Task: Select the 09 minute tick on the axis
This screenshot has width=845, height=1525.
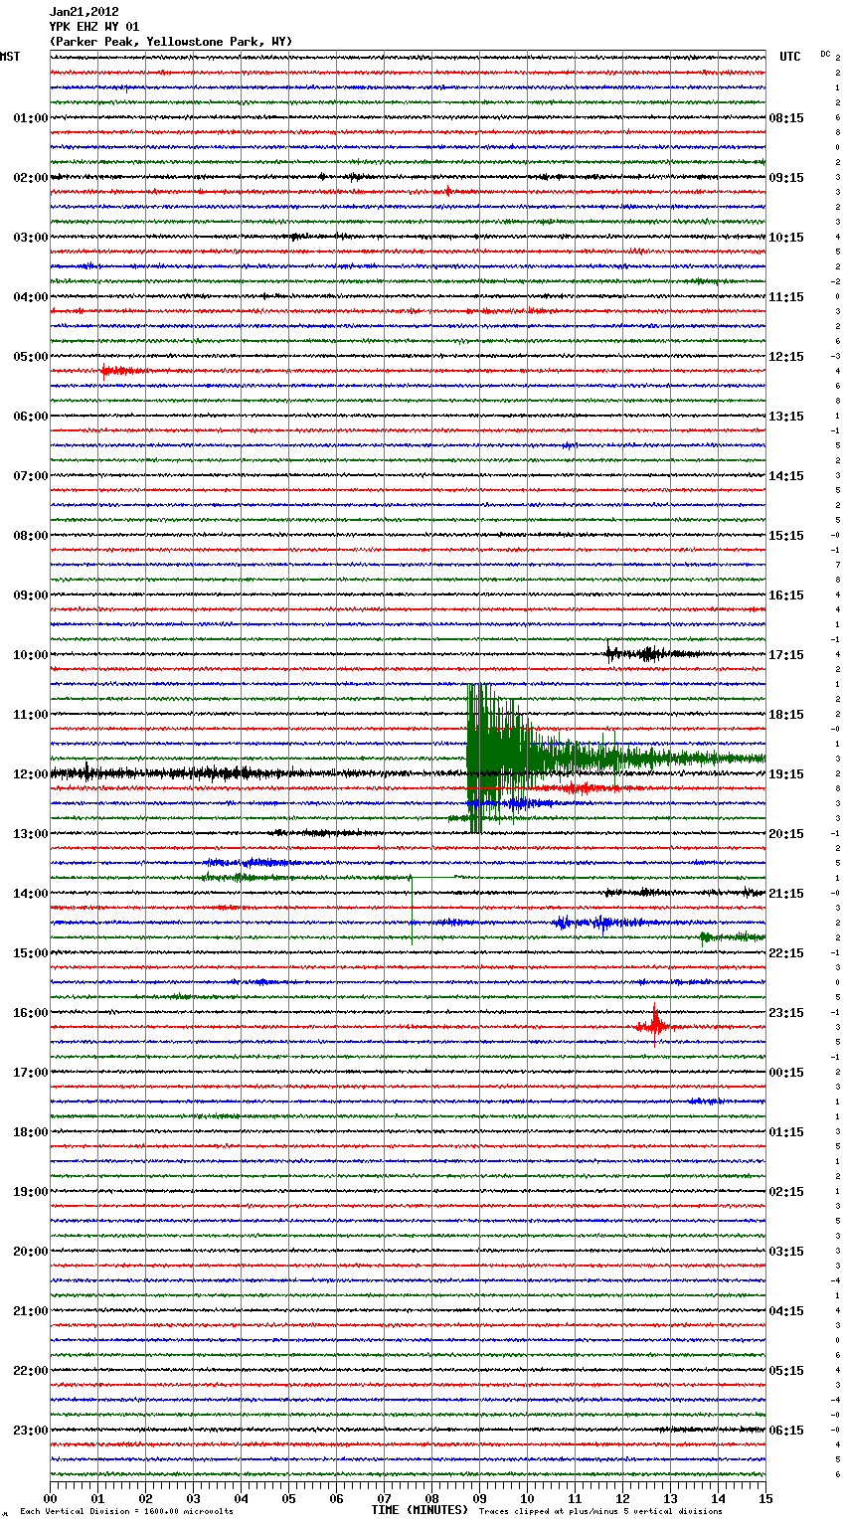Action: 479,1499
